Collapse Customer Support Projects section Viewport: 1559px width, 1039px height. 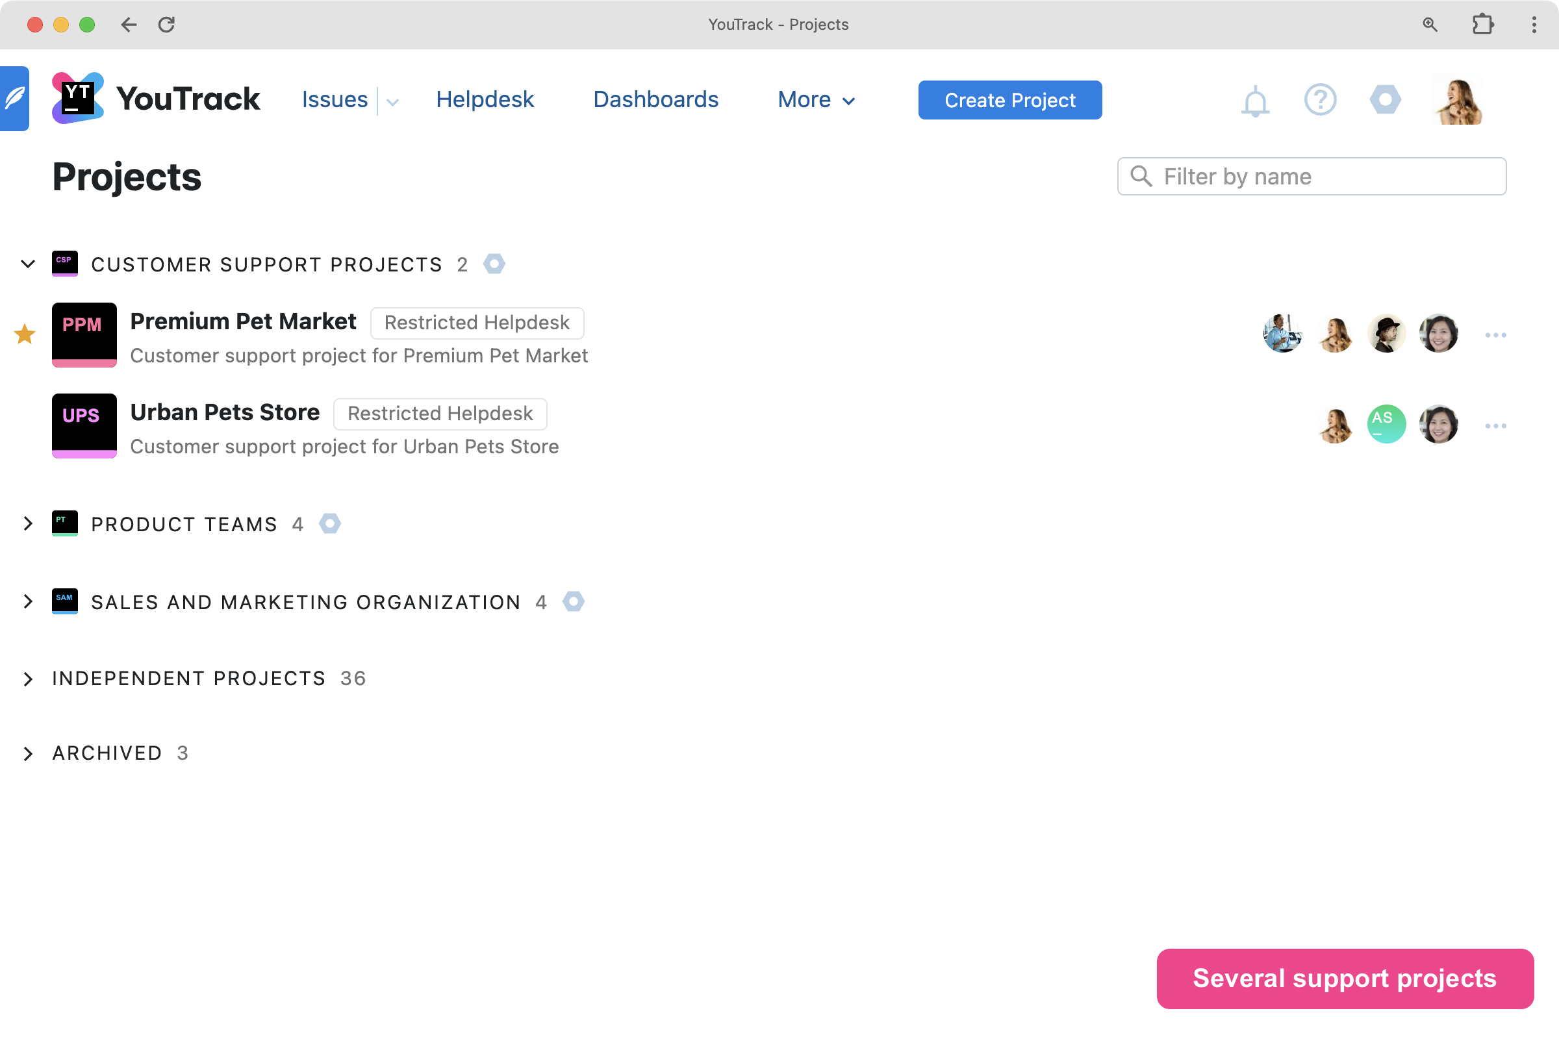click(x=28, y=264)
